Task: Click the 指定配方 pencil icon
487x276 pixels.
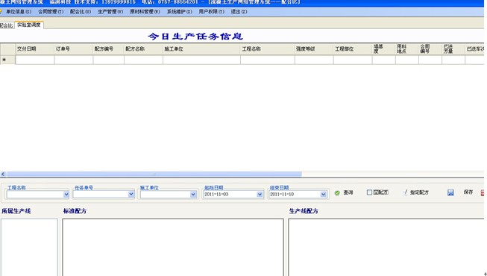Action: pyautogui.click(x=405, y=192)
